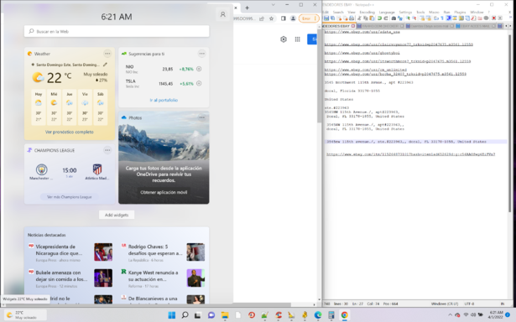Close the VENDEDORES EBAY tab in Notepad++
The height and width of the screenshot is (322, 516).
tap(353, 26)
